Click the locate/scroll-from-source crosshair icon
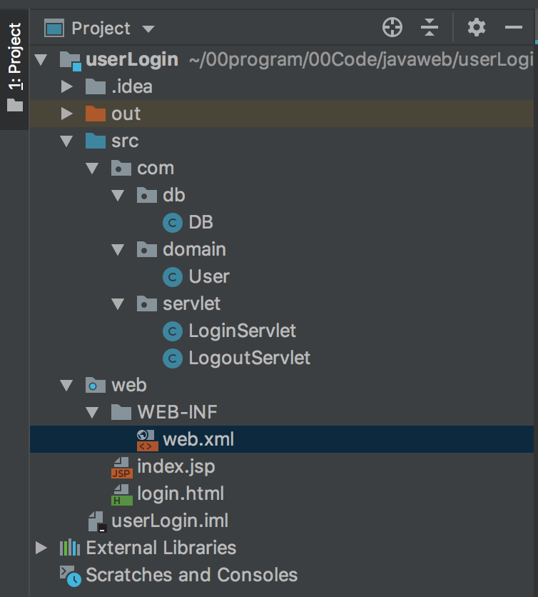The height and width of the screenshot is (597, 538). click(x=392, y=27)
